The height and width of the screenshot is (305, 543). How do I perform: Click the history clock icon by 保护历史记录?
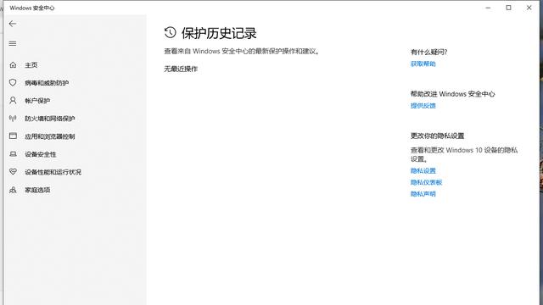(170, 32)
